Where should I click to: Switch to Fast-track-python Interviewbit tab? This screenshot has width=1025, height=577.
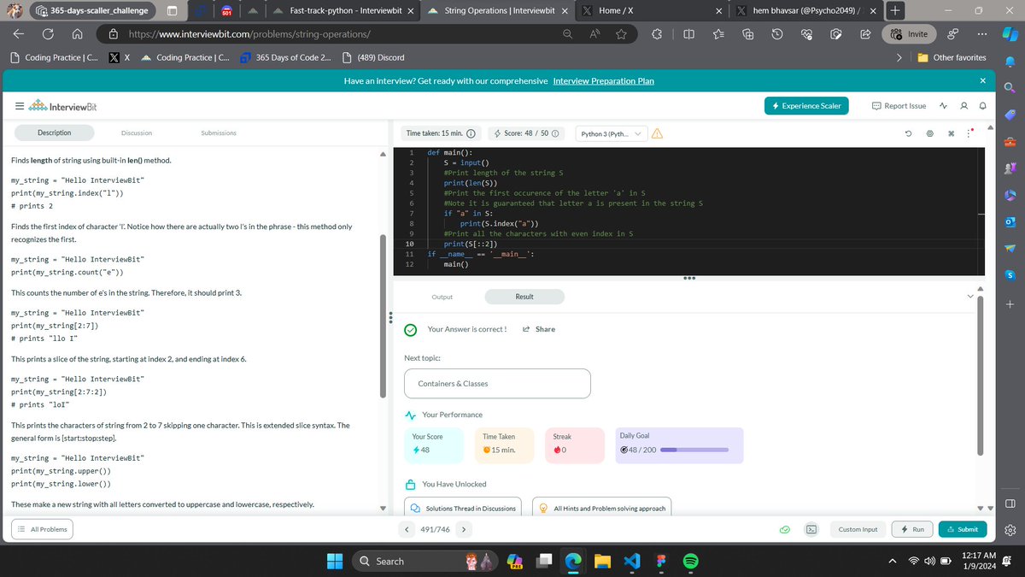point(342,10)
